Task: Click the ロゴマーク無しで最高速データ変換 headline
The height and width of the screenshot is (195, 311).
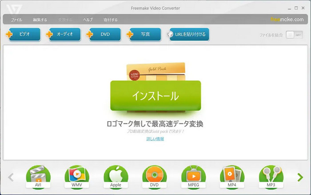Action: pyautogui.click(x=155, y=124)
